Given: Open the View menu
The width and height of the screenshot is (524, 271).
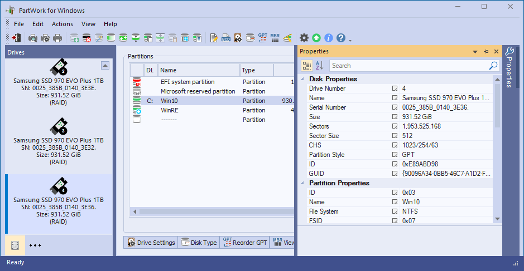Looking at the screenshot, I should click(88, 24).
